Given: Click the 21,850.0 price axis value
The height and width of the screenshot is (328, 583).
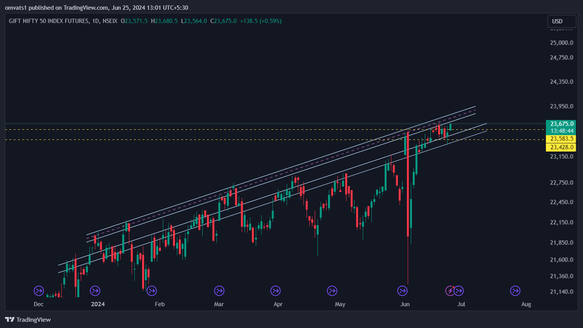Looking at the screenshot, I should 562,243.
